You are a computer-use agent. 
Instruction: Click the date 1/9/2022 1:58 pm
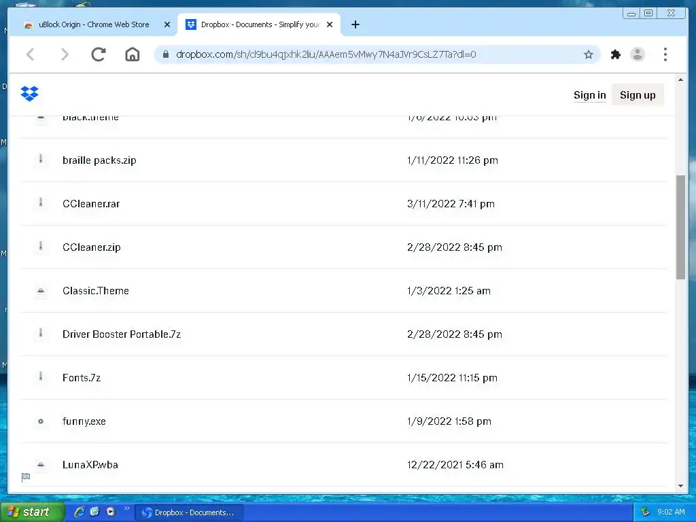click(449, 421)
